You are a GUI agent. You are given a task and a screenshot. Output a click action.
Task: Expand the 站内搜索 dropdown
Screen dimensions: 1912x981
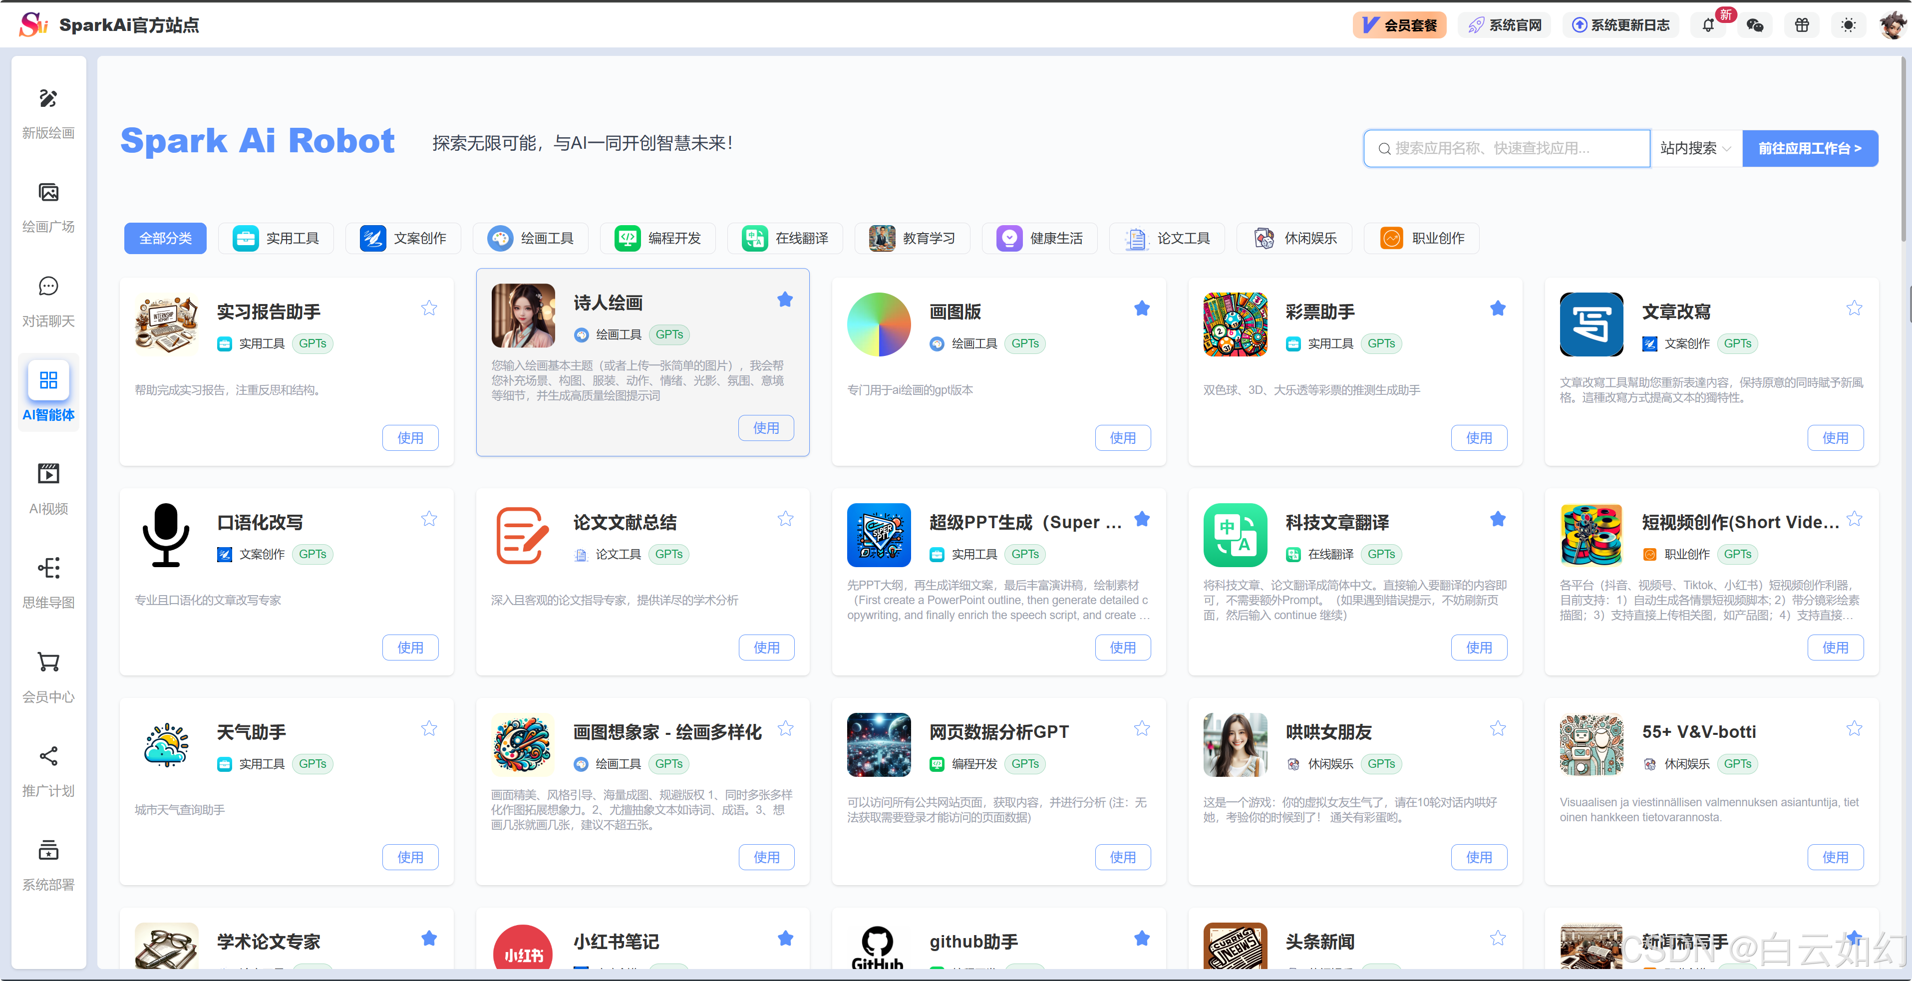click(x=1695, y=148)
